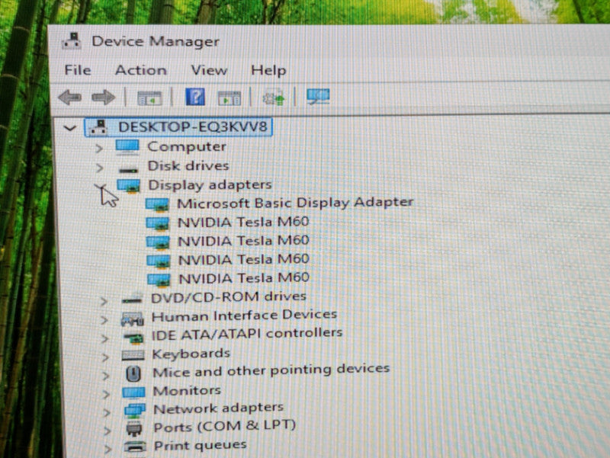Open the File menu
This screenshot has height=458, width=610.
78,70
